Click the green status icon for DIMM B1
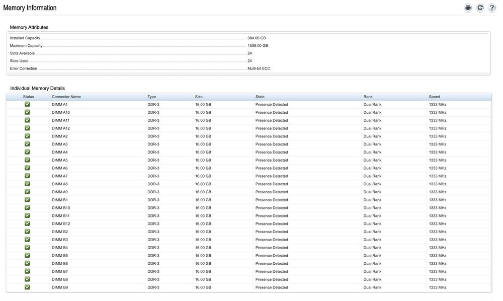The width and height of the screenshot is (503, 301). tap(27, 200)
